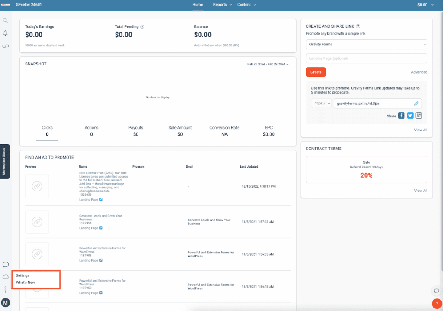Select the Conversion Rate snapshot metric
Screen dimensions: 443x311
coord(225,131)
